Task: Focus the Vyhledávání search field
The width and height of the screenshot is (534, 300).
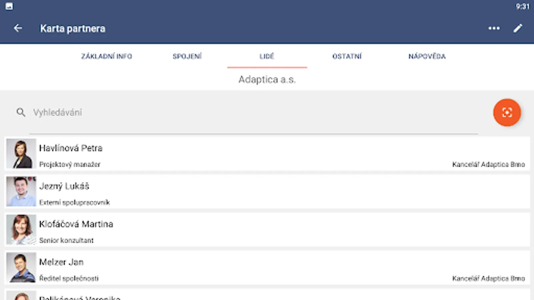Action: [x=254, y=113]
